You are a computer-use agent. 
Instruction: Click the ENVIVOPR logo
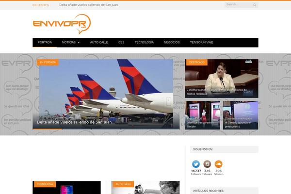point(62,24)
